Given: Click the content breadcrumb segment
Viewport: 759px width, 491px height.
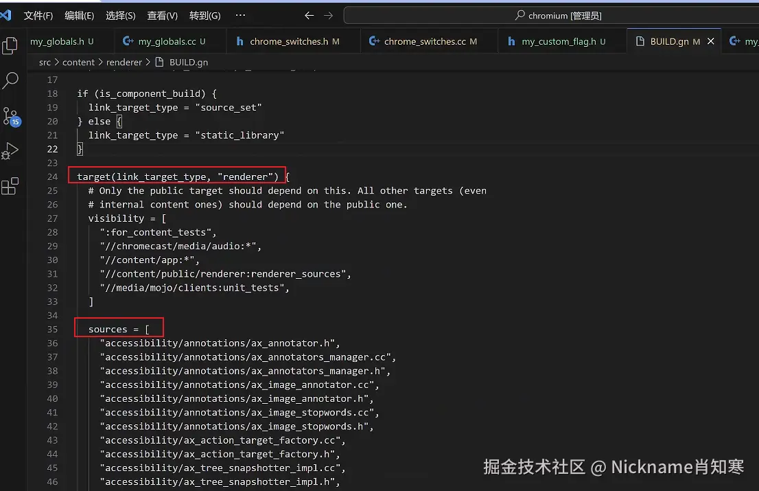Looking at the screenshot, I should point(78,62).
